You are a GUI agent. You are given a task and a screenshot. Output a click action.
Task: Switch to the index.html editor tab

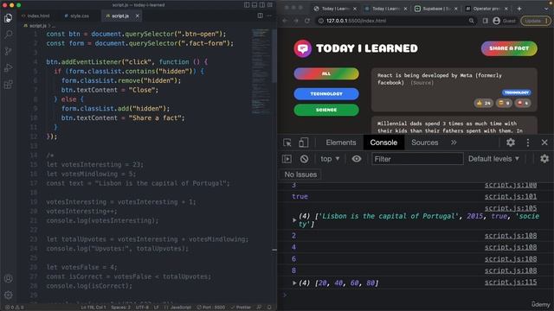click(x=35, y=16)
